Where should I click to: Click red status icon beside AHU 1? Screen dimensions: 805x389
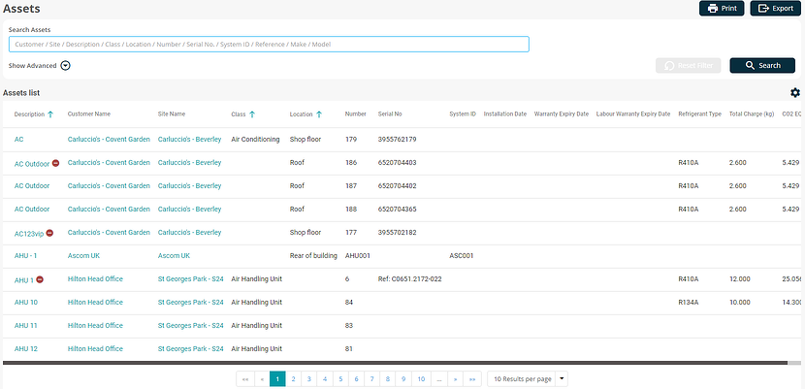coord(40,279)
